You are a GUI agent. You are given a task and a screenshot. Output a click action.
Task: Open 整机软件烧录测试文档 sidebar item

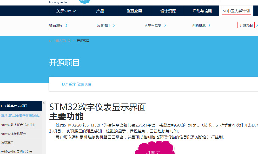21,151
